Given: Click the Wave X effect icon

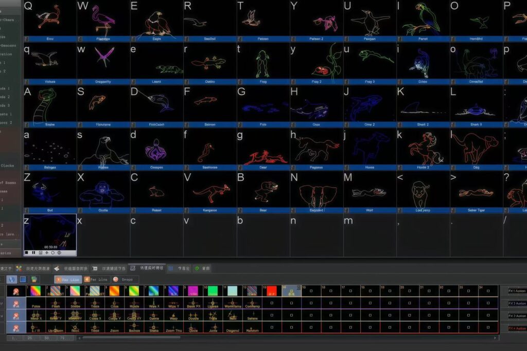Looking at the screenshot, I should pyautogui.click(x=153, y=303).
